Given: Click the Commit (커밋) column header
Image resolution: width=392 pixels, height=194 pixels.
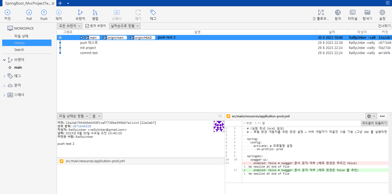Looking at the screenshot, I should coord(384,32).
